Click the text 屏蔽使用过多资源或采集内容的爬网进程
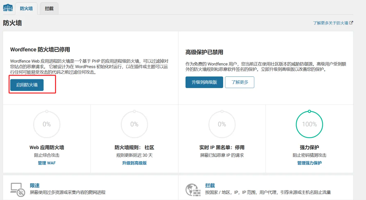The width and height of the screenshot is (366, 200). pos(68,192)
